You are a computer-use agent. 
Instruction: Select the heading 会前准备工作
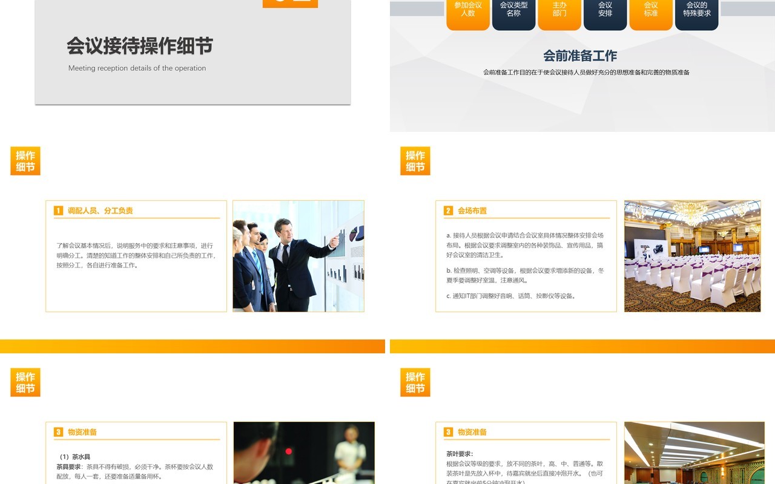580,56
